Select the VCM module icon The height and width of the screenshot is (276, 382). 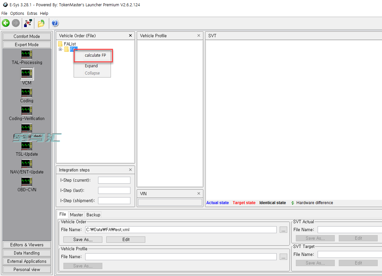27,74
